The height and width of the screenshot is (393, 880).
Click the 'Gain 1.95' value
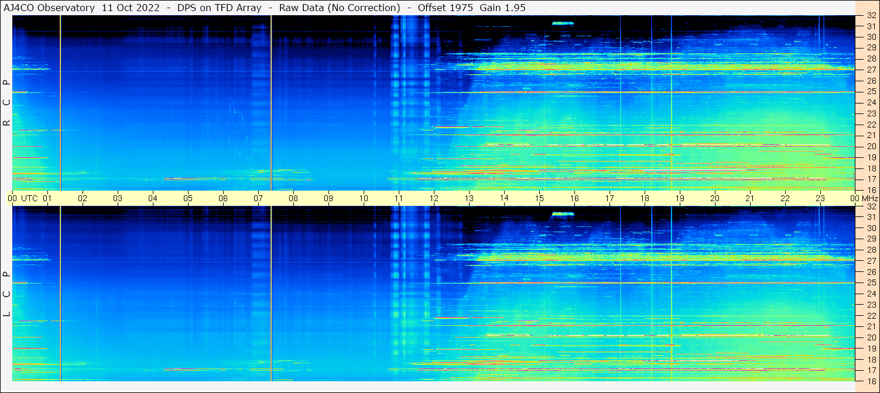coord(502,8)
